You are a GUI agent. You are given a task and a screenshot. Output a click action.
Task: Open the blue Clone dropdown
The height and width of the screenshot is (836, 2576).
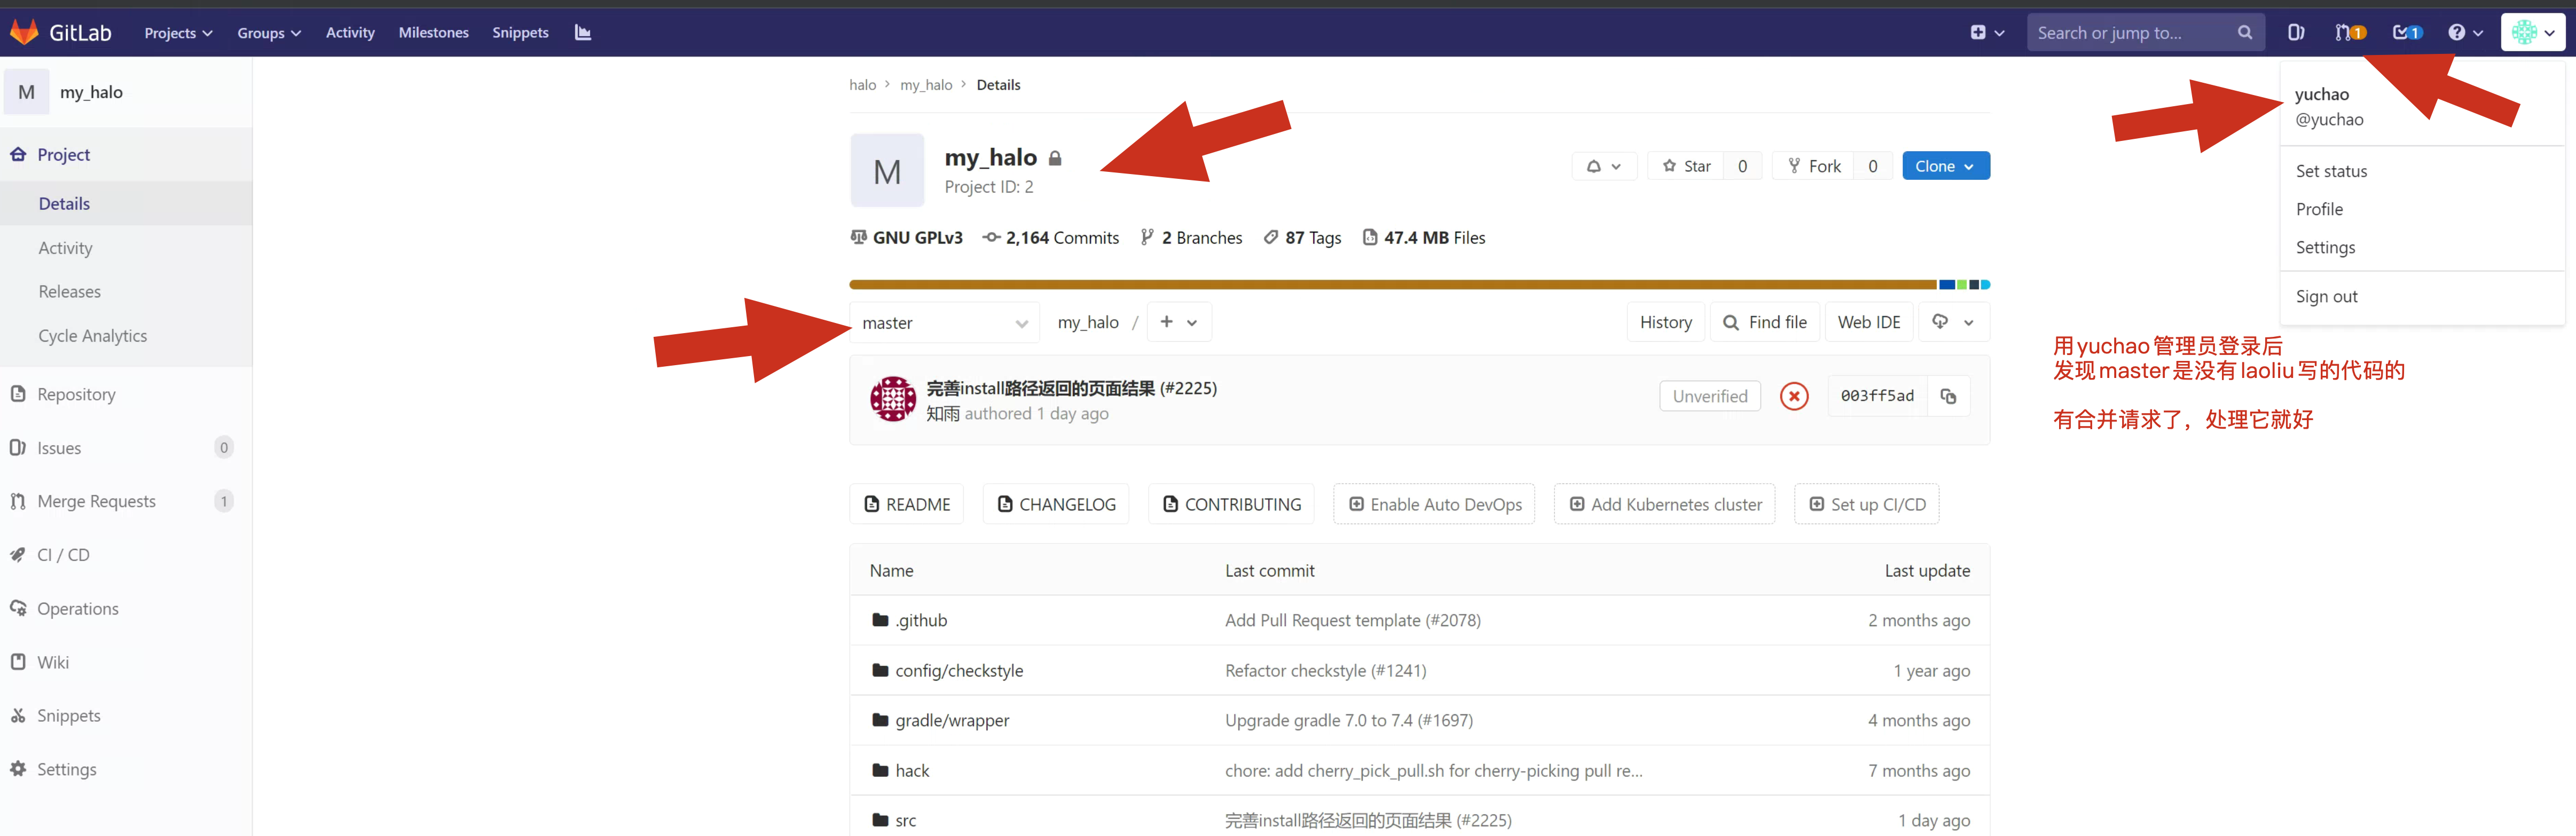tap(1945, 166)
